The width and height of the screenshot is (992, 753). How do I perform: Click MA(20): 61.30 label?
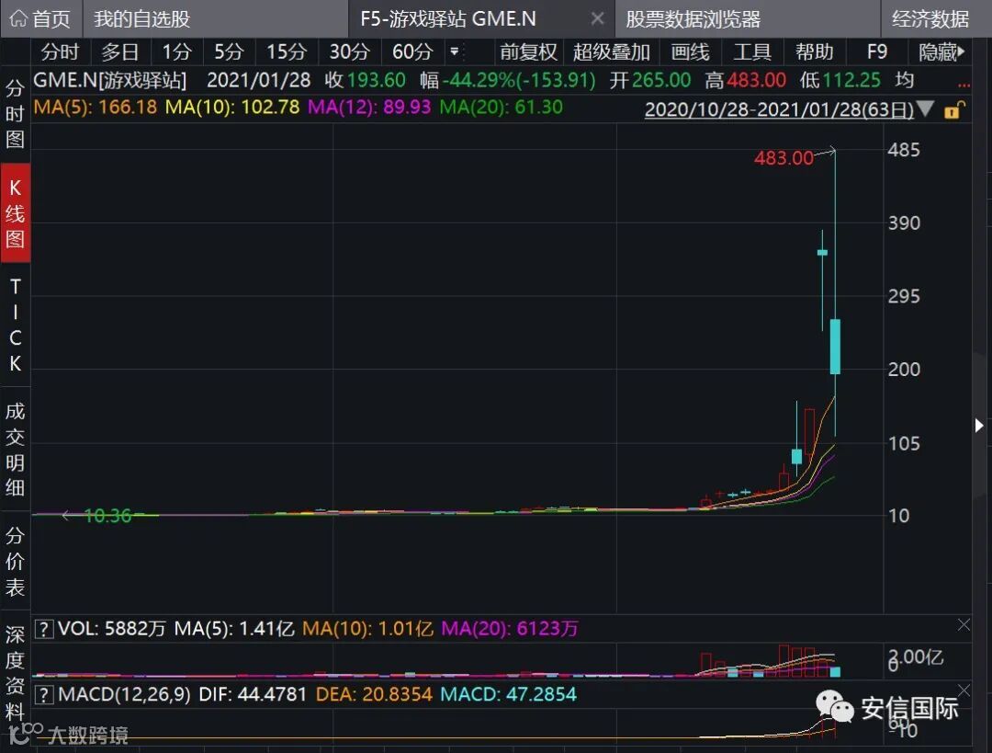coord(501,107)
